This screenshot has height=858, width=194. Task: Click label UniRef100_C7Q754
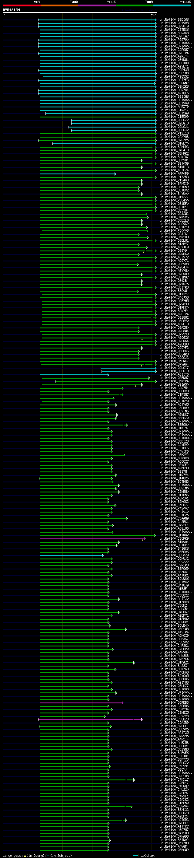(174, 388)
